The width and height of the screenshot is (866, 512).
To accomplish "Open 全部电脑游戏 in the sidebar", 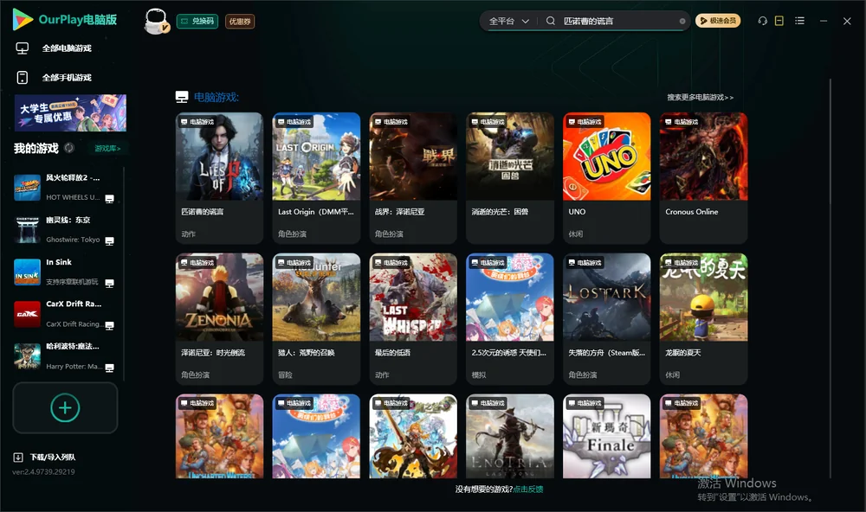I will click(54, 48).
